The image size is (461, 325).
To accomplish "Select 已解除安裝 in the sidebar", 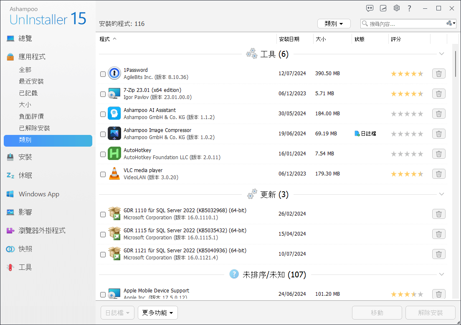I will point(34,128).
